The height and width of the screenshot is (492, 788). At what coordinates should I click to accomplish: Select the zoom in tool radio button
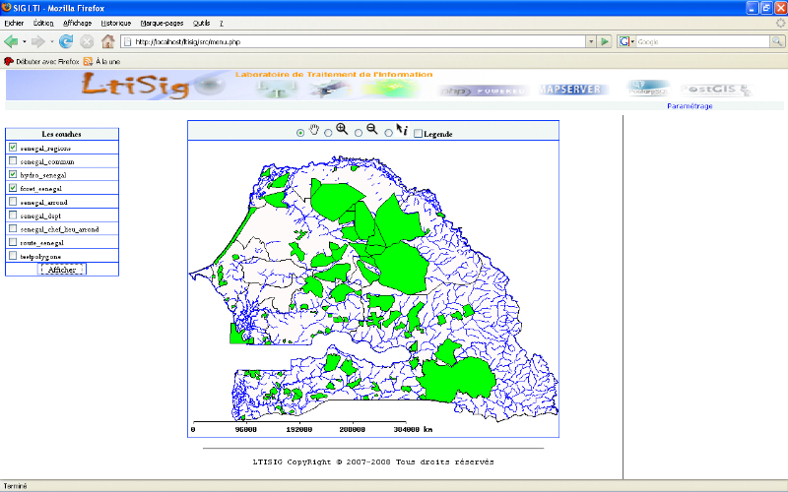coord(328,133)
